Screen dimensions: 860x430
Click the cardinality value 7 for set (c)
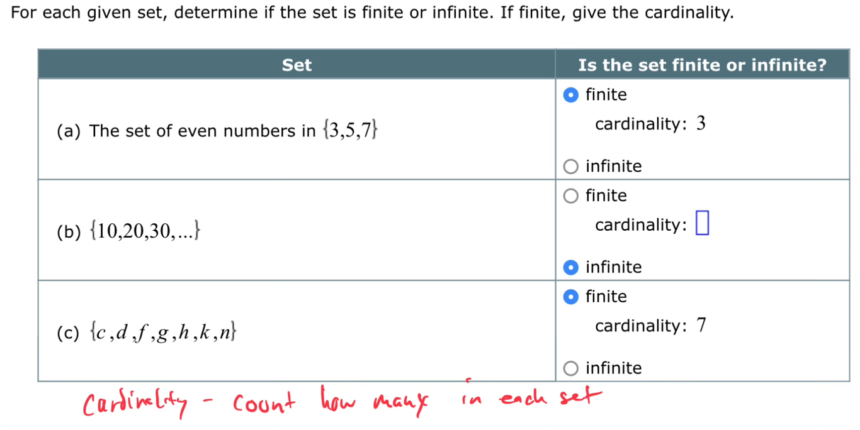coord(701,326)
